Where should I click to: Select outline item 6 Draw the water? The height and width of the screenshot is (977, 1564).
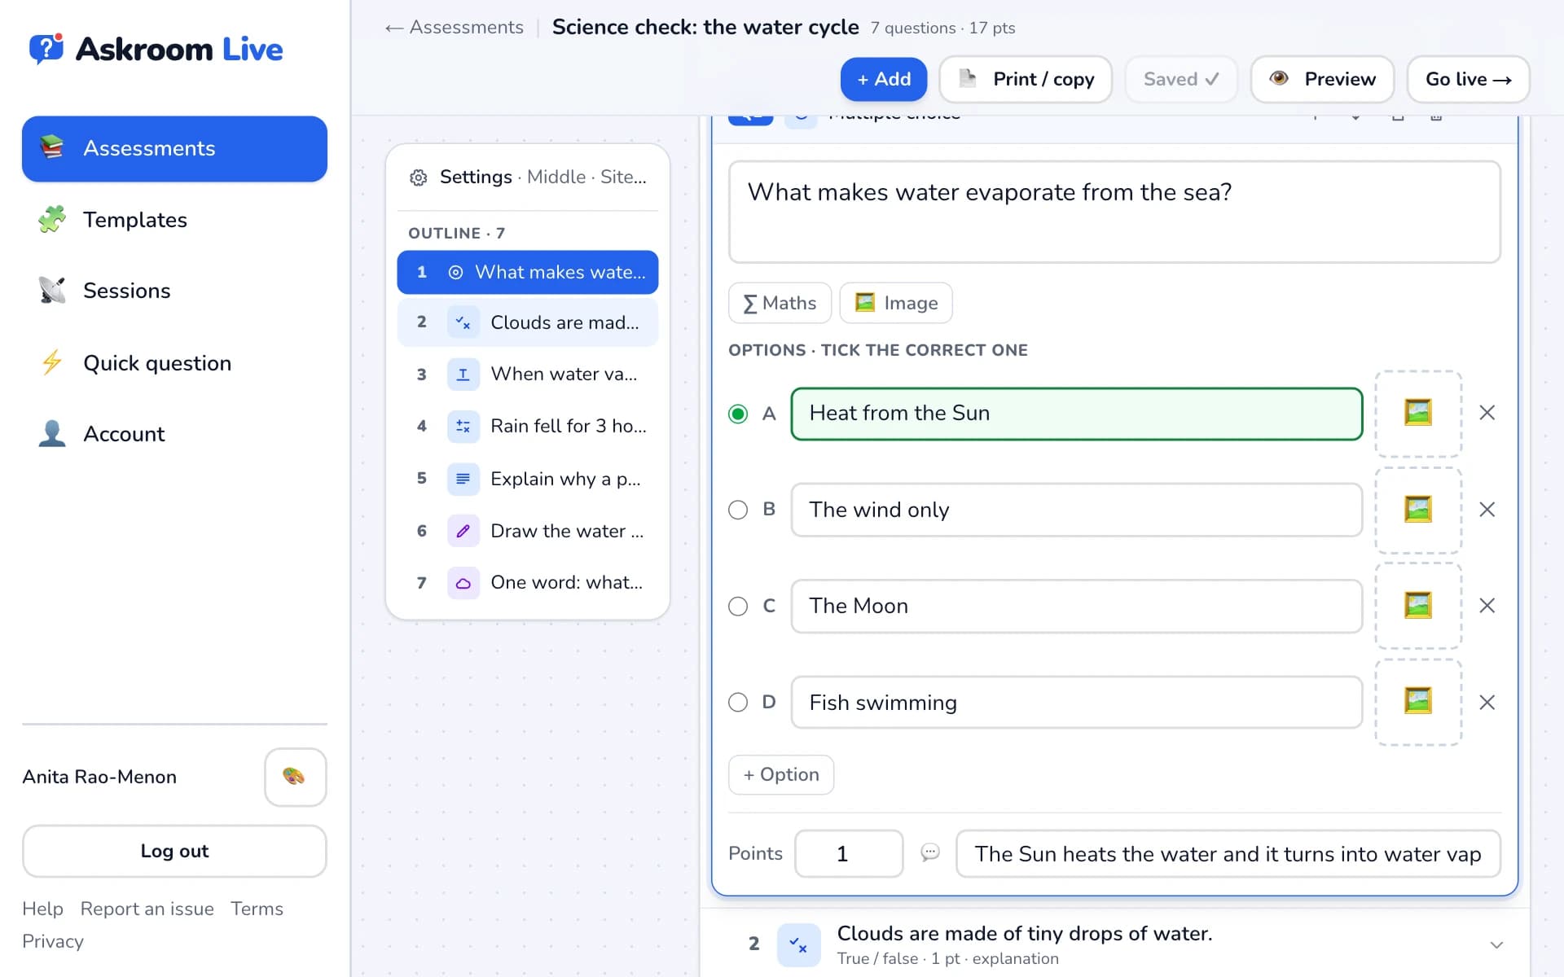tap(528, 531)
